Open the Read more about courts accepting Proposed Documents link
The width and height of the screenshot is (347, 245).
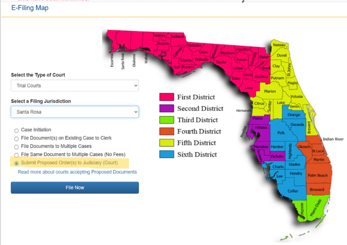(77, 172)
